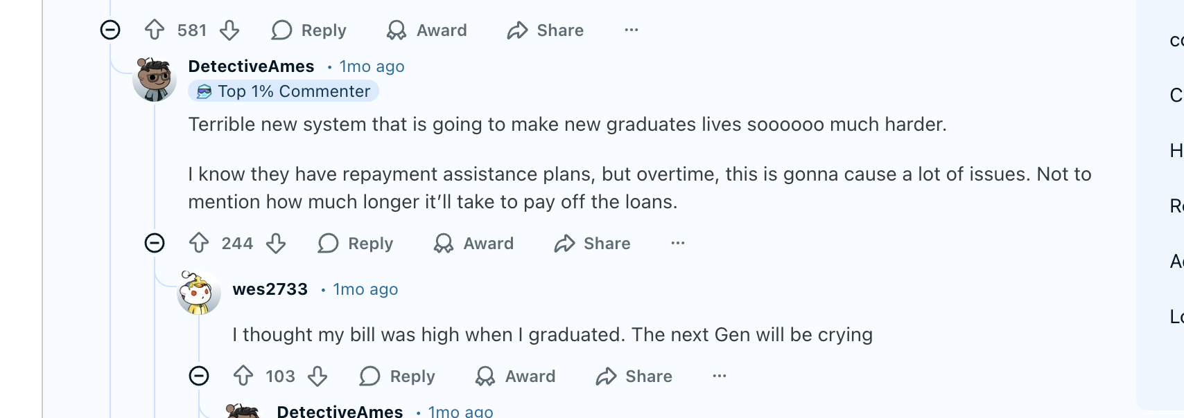This screenshot has width=1184, height=418.
Task: Downvote the 244-point comment
Action: coord(276,243)
